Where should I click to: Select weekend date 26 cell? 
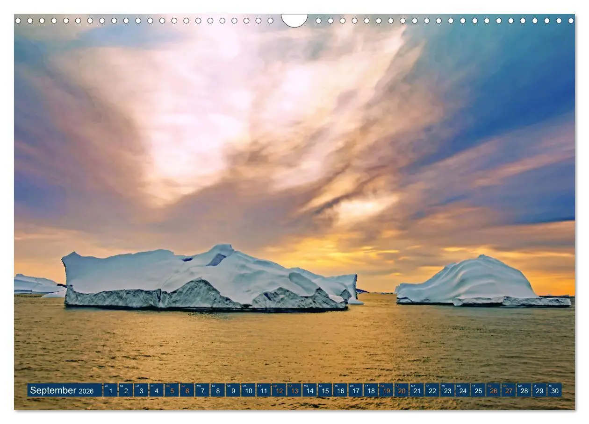point(493,390)
